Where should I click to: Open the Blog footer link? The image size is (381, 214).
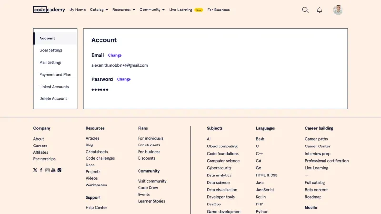(90, 145)
